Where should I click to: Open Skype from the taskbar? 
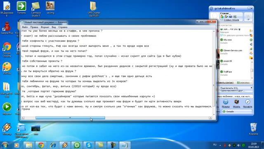(89, 145)
